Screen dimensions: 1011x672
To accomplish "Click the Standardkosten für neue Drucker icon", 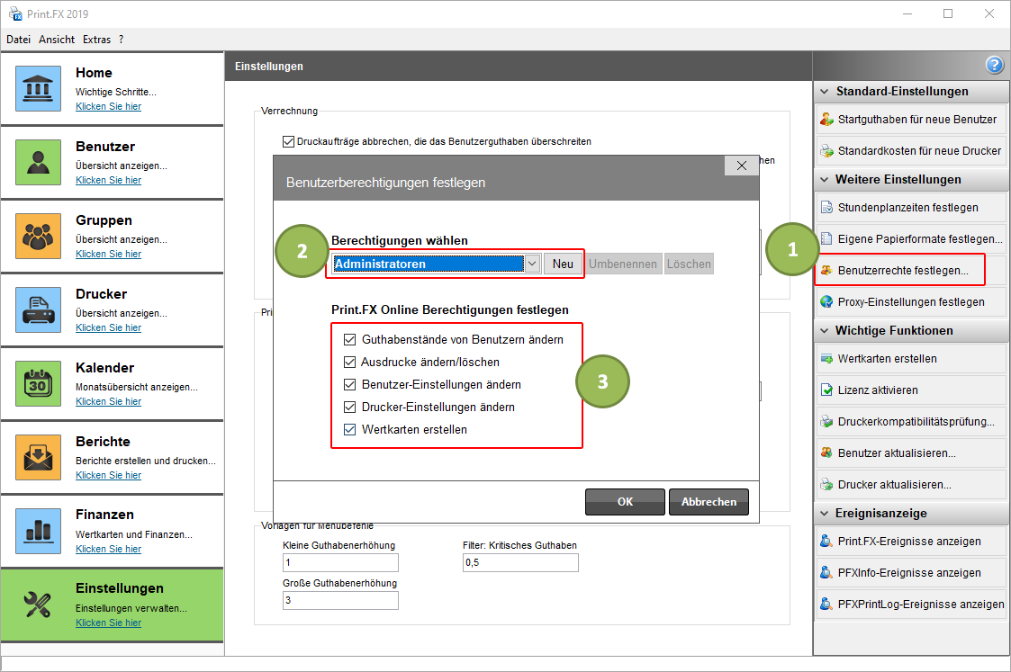I will coord(826,151).
